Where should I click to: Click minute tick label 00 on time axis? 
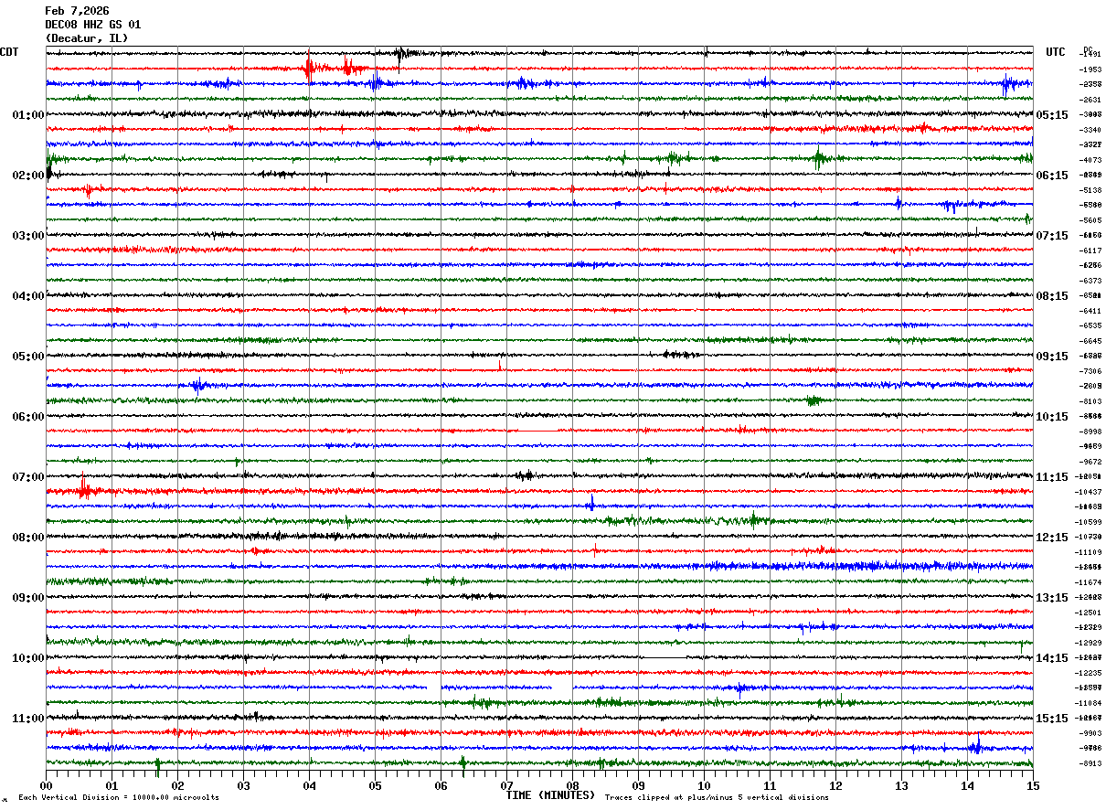click(46, 785)
